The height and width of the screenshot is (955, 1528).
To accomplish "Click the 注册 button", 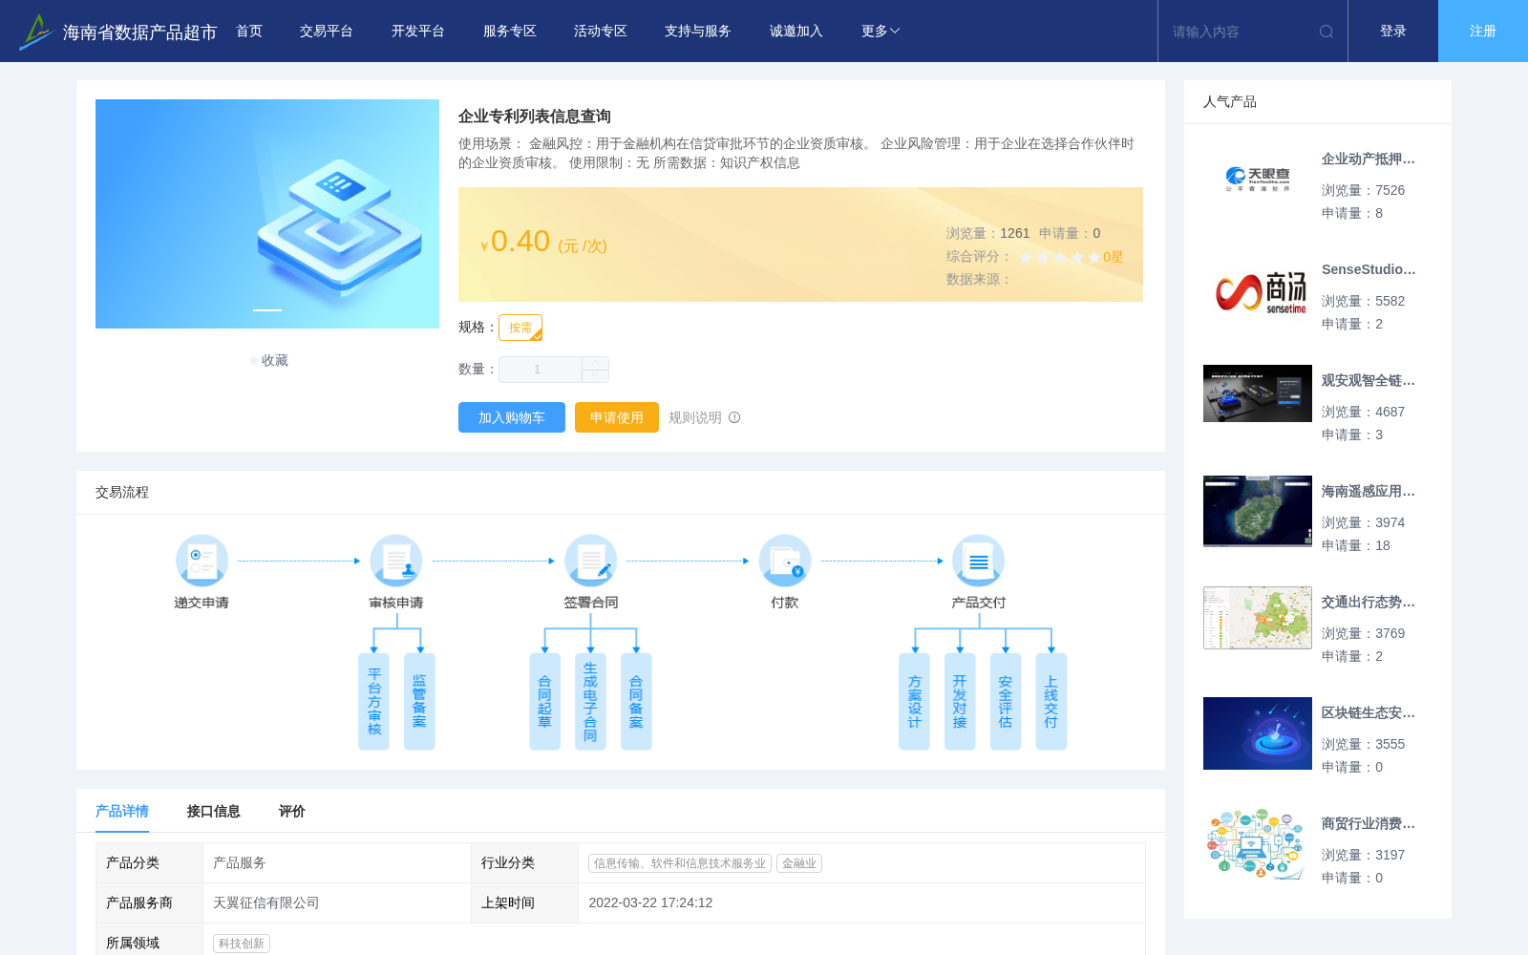I will [1483, 32].
